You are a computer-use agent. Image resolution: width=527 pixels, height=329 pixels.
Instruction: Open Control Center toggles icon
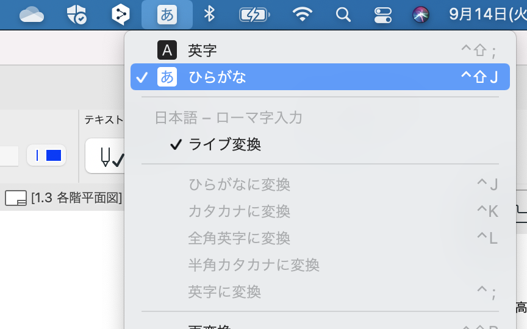coord(383,15)
